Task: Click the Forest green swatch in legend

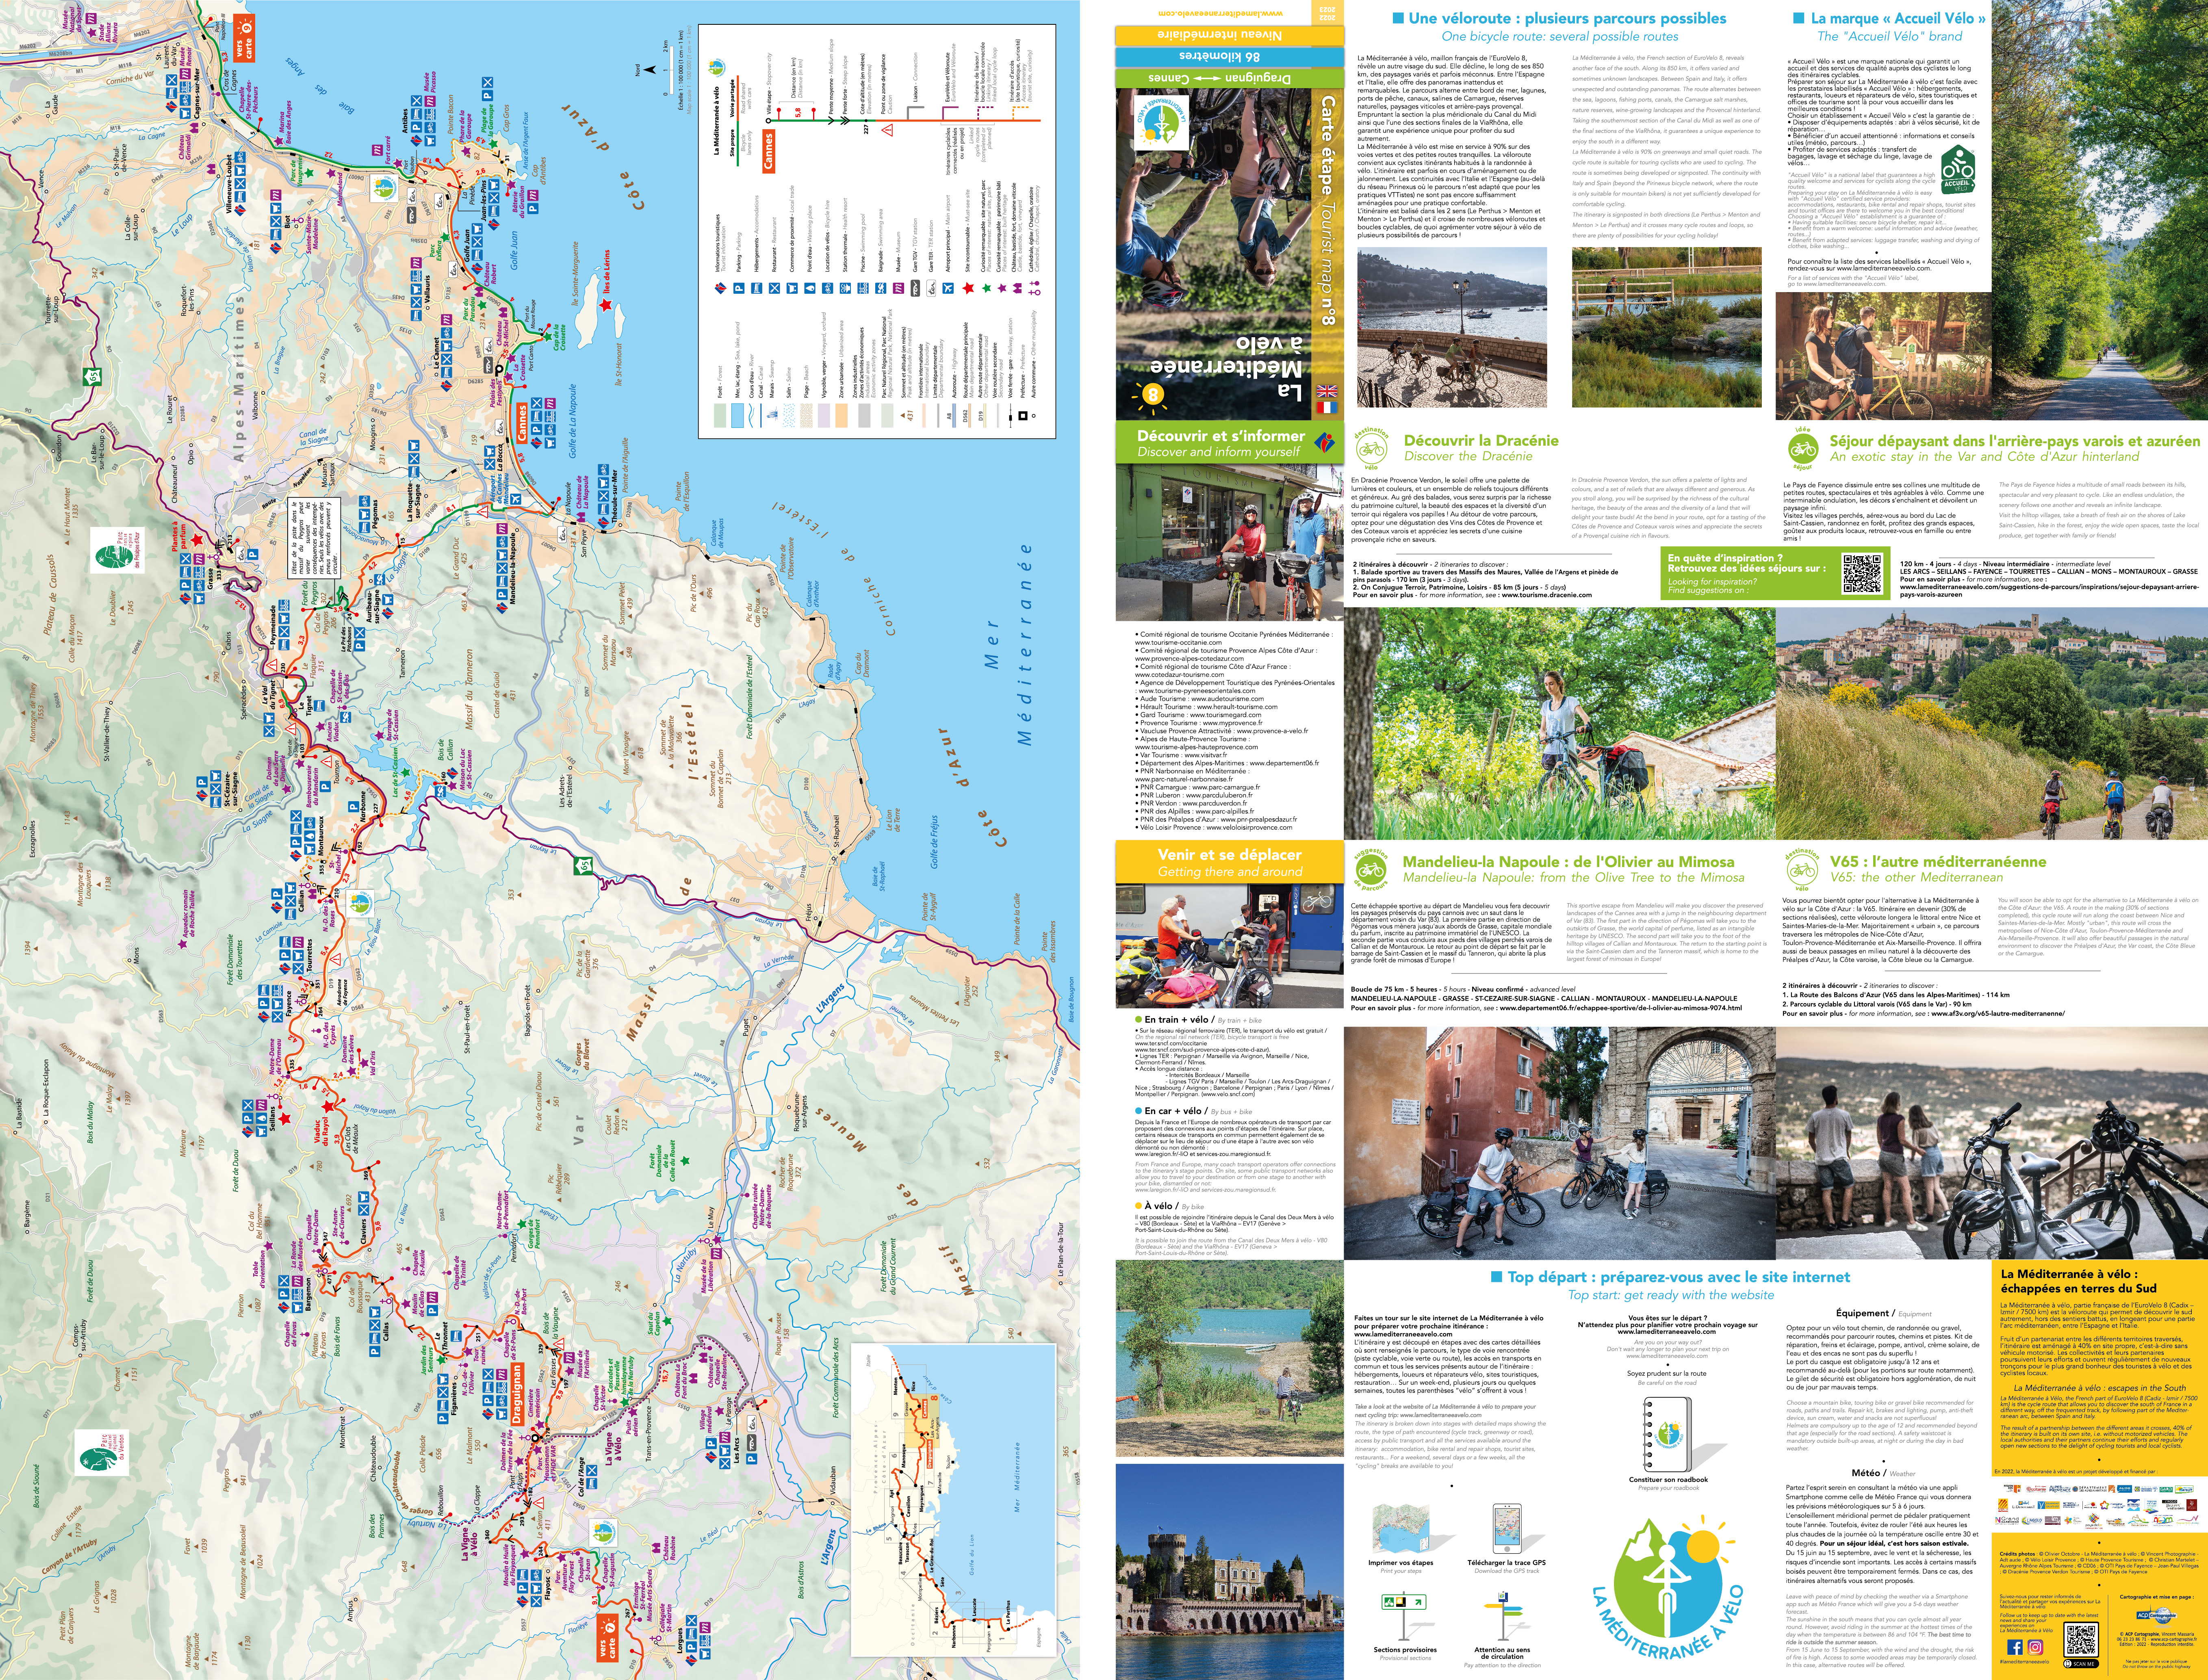Action: click(x=720, y=416)
